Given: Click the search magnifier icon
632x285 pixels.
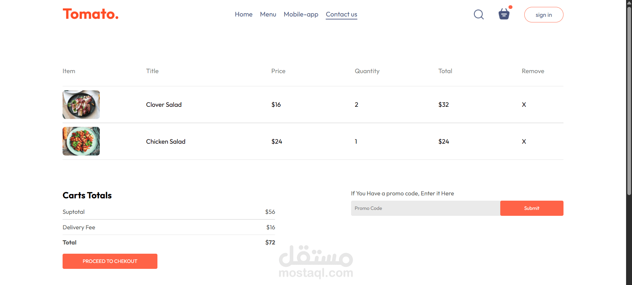Looking at the screenshot, I should click(x=479, y=14).
